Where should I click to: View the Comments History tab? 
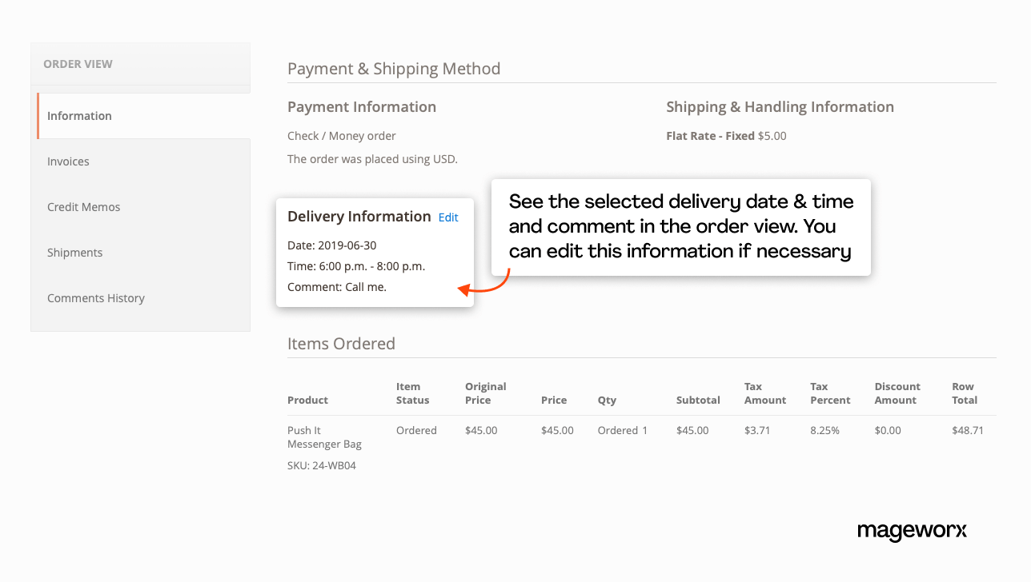coord(96,297)
